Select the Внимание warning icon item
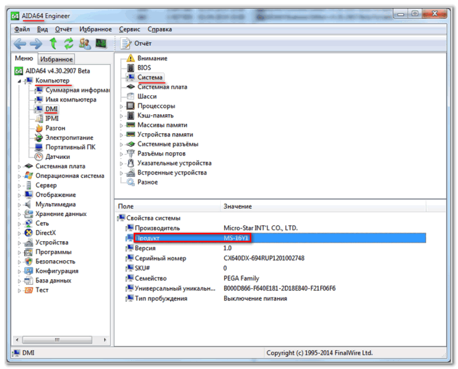Screen dimensions: 458x369 [152, 58]
